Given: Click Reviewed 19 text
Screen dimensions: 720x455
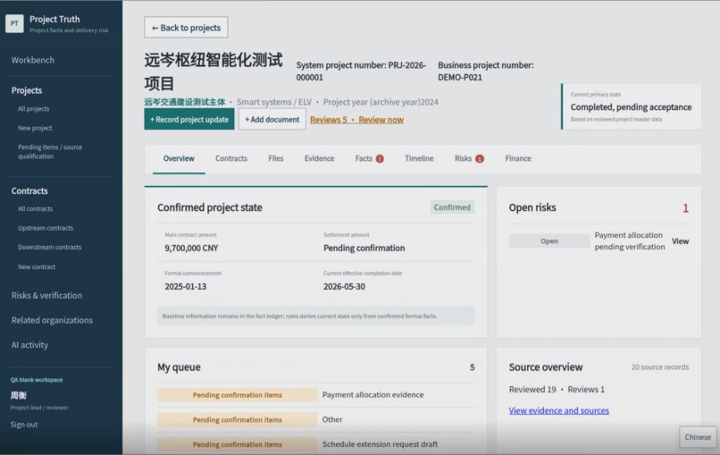Looking at the screenshot, I should pos(532,389).
